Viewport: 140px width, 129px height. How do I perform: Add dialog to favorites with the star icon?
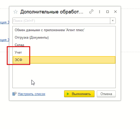click(15, 12)
